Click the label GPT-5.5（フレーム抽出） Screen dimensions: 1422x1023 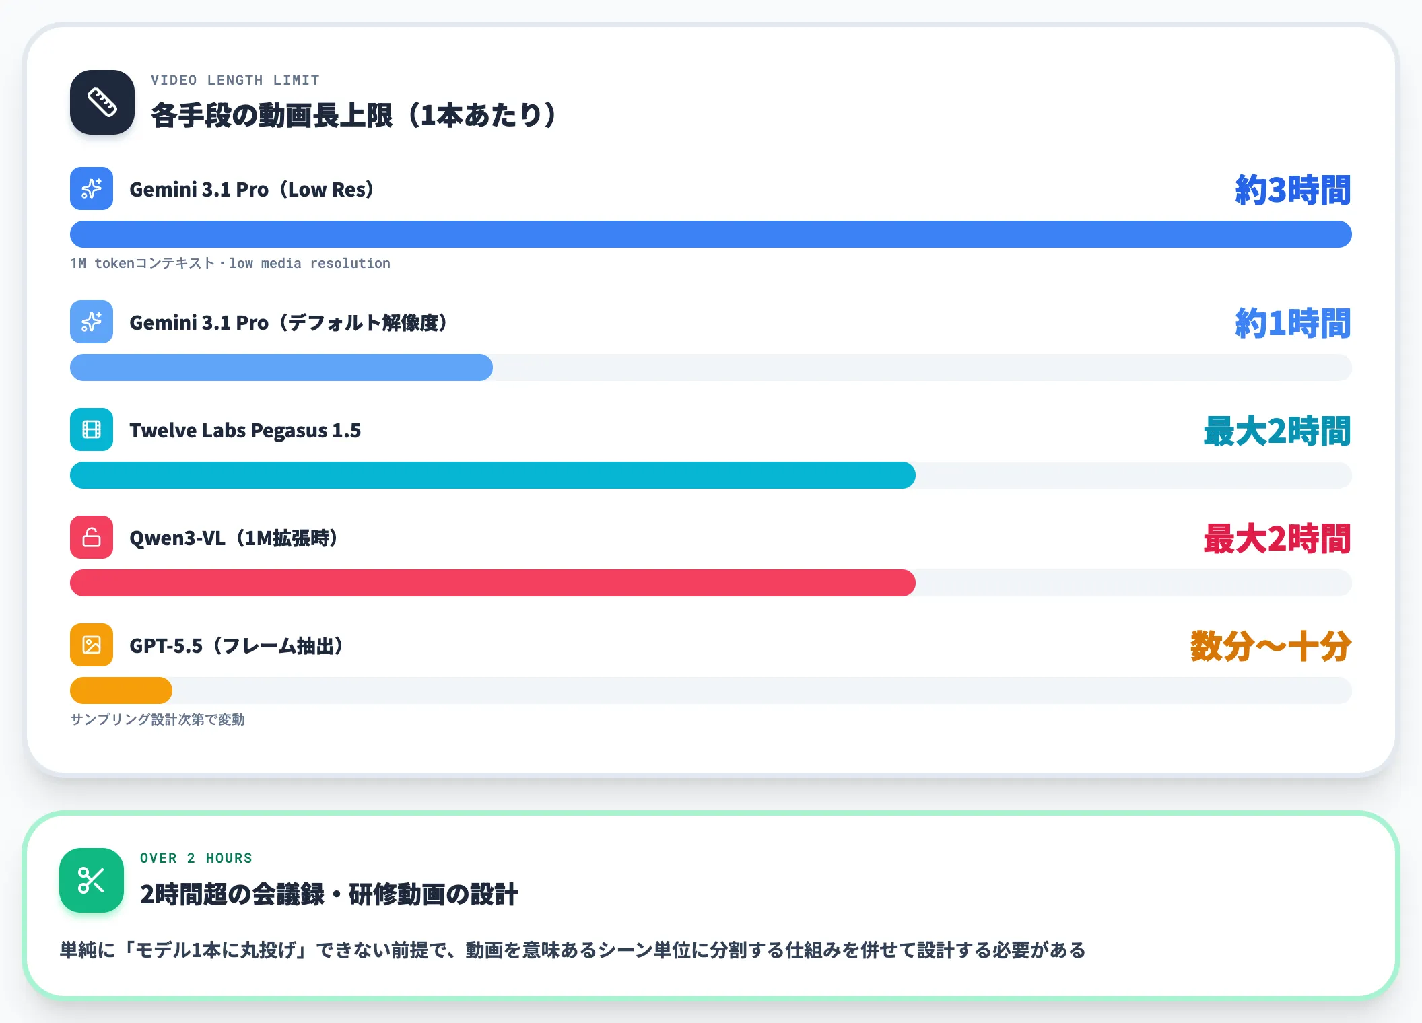coord(237,645)
